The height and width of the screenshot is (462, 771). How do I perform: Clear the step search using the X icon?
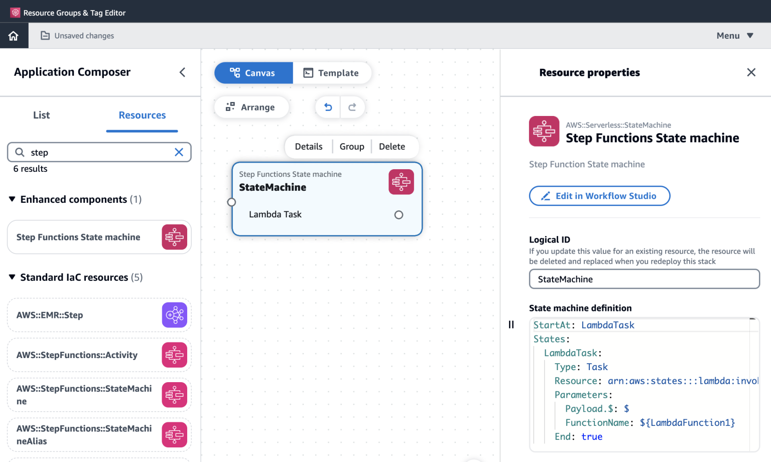[x=179, y=152]
